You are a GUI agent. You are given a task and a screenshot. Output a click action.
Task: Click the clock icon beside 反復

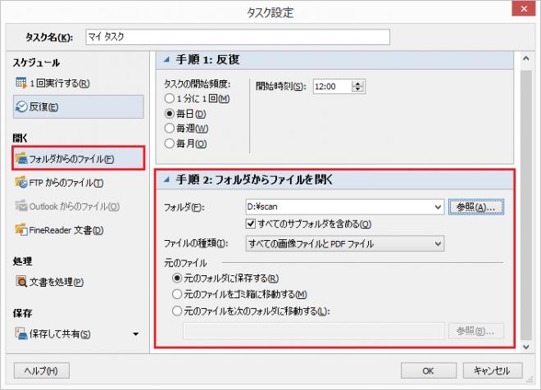21,107
